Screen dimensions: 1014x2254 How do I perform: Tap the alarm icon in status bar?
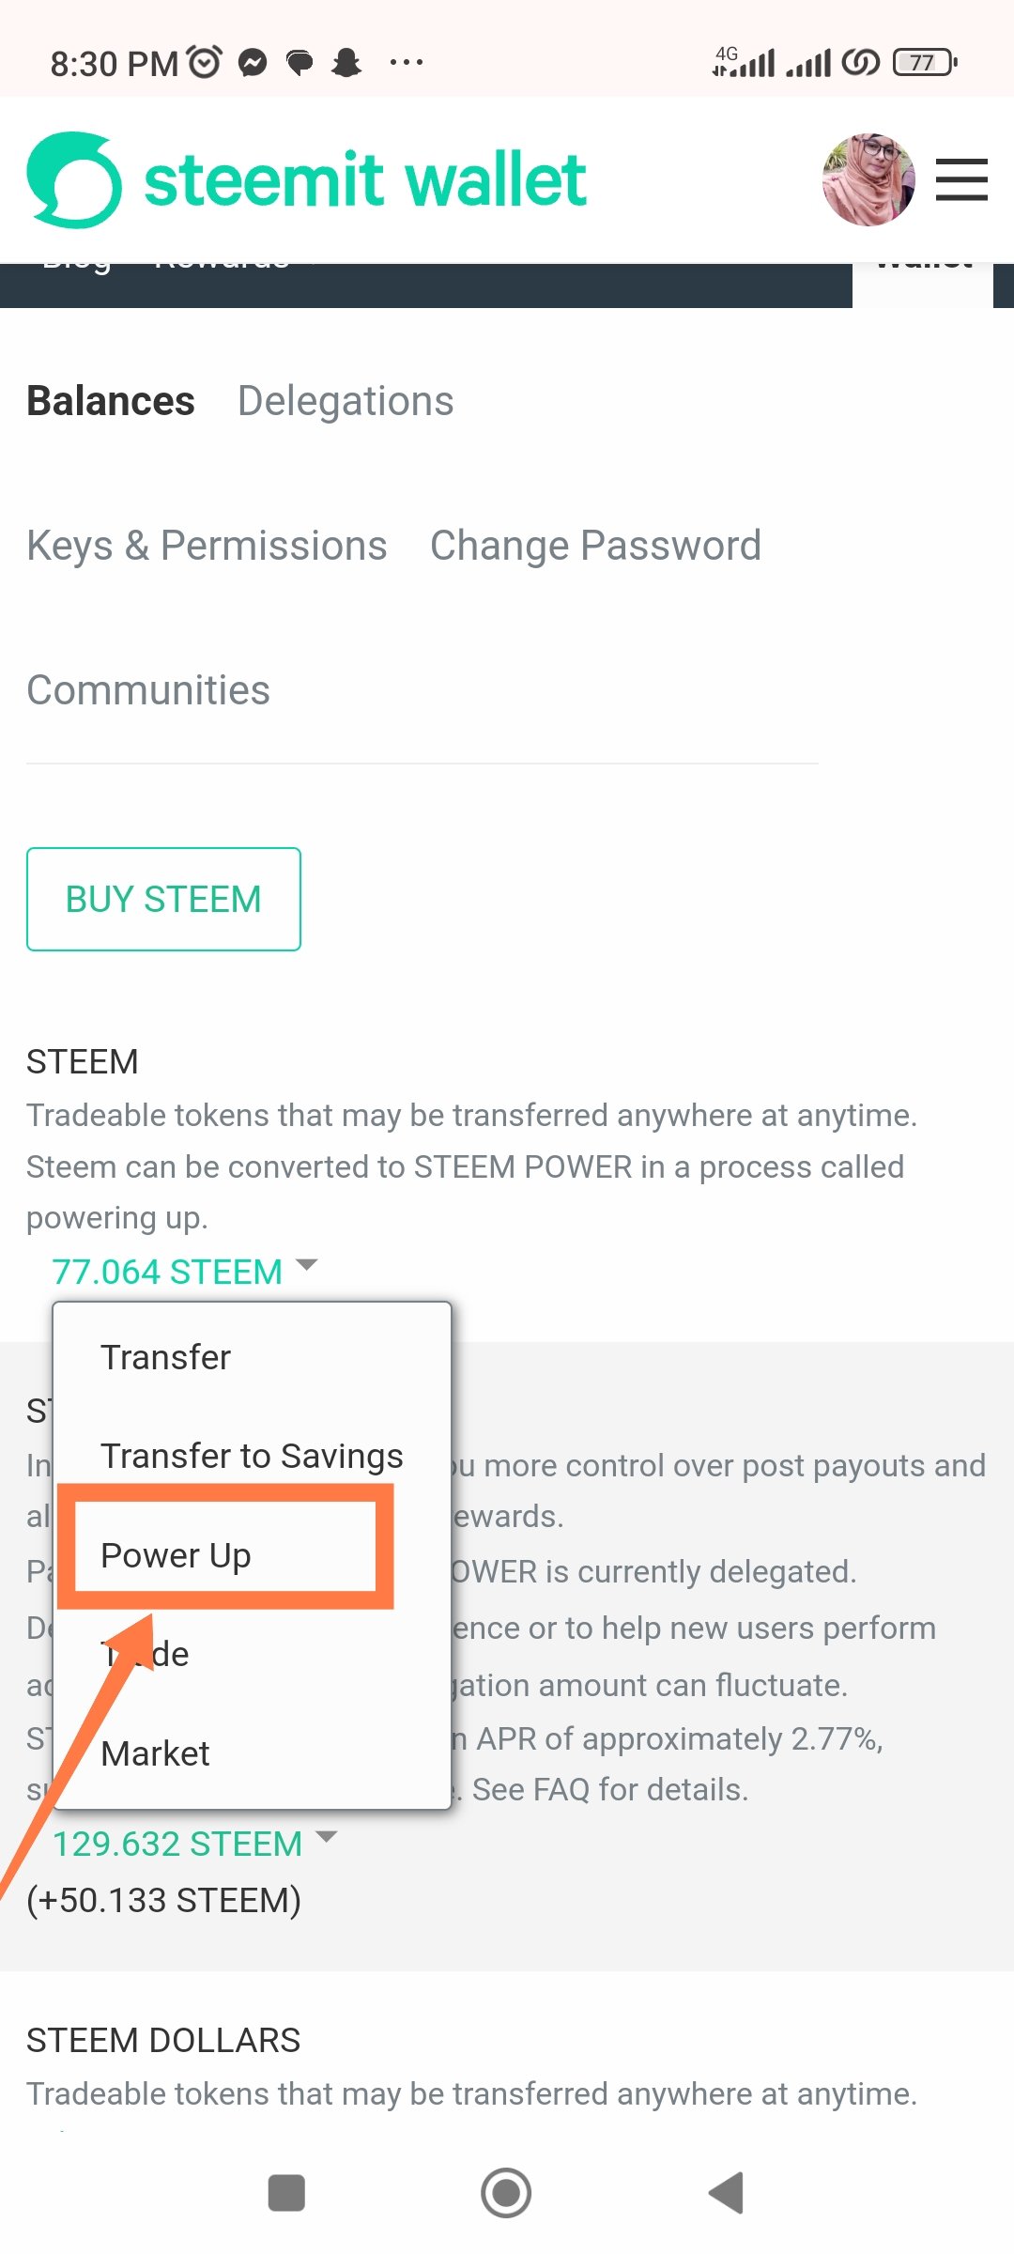pyautogui.click(x=205, y=62)
